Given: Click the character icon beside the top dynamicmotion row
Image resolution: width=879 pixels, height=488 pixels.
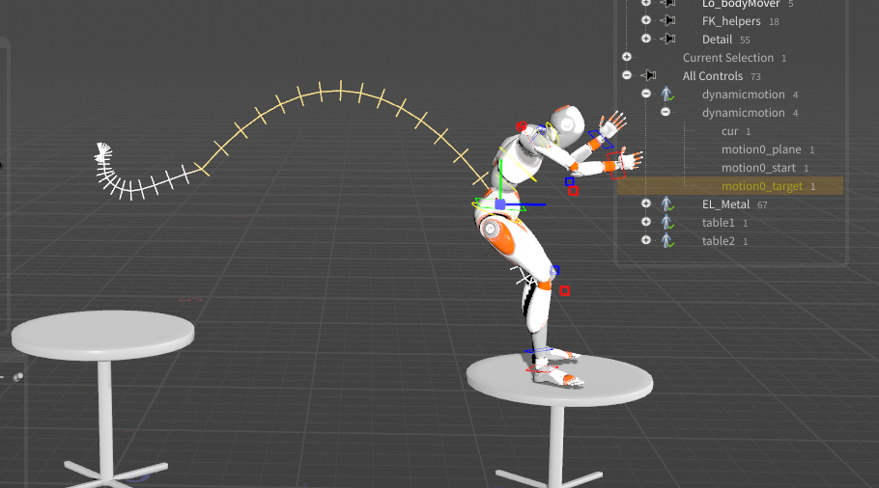Looking at the screenshot, I should pyautogui.click(x=667, y=94).
